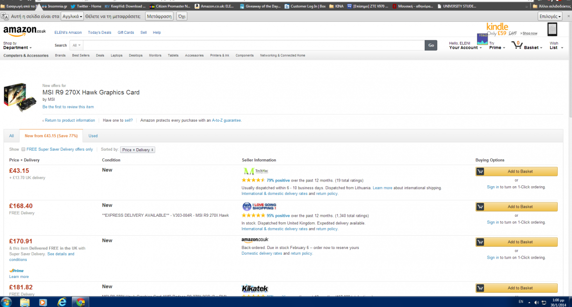This screenshot has height=307, width=572.
Task: Expand the Basket dropdown
Action: [x=533, y=48]
